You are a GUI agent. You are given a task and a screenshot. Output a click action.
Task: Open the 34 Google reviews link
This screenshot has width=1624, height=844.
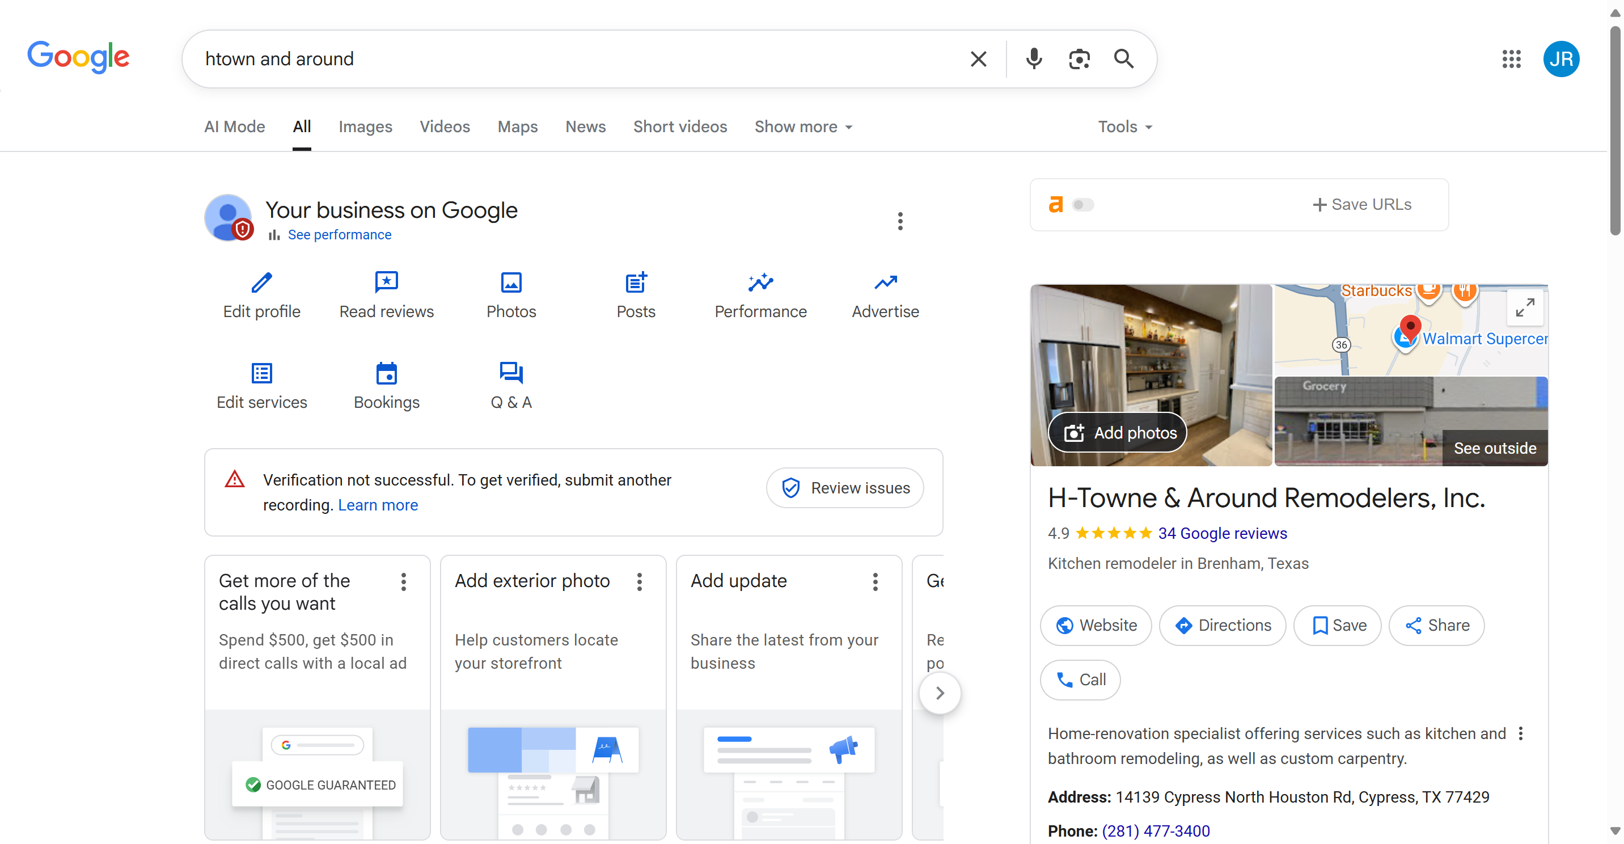coord(1222,533)
